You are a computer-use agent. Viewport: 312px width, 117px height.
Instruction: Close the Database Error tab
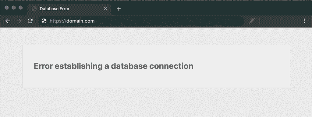click(106, 9)
